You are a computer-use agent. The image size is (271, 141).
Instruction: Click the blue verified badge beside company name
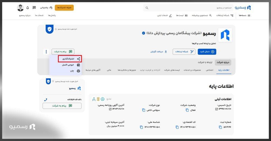pos(143,33)
